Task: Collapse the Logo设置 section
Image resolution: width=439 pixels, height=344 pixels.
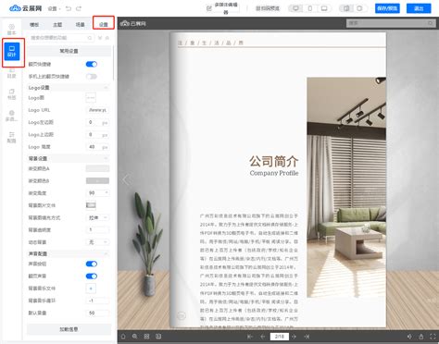Action: (x=106, y=88)
